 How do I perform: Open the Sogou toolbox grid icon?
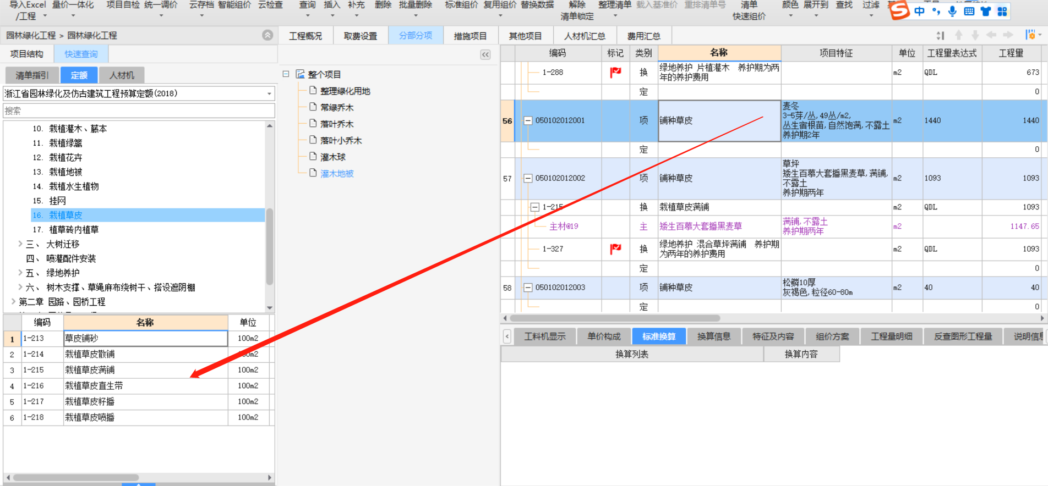click(x=1002, y=11)
